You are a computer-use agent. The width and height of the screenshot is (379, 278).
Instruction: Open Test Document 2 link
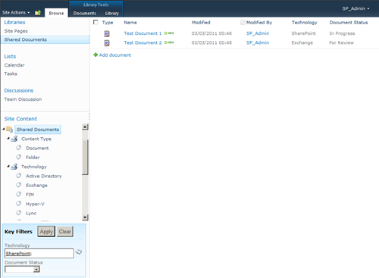(143, 42)
